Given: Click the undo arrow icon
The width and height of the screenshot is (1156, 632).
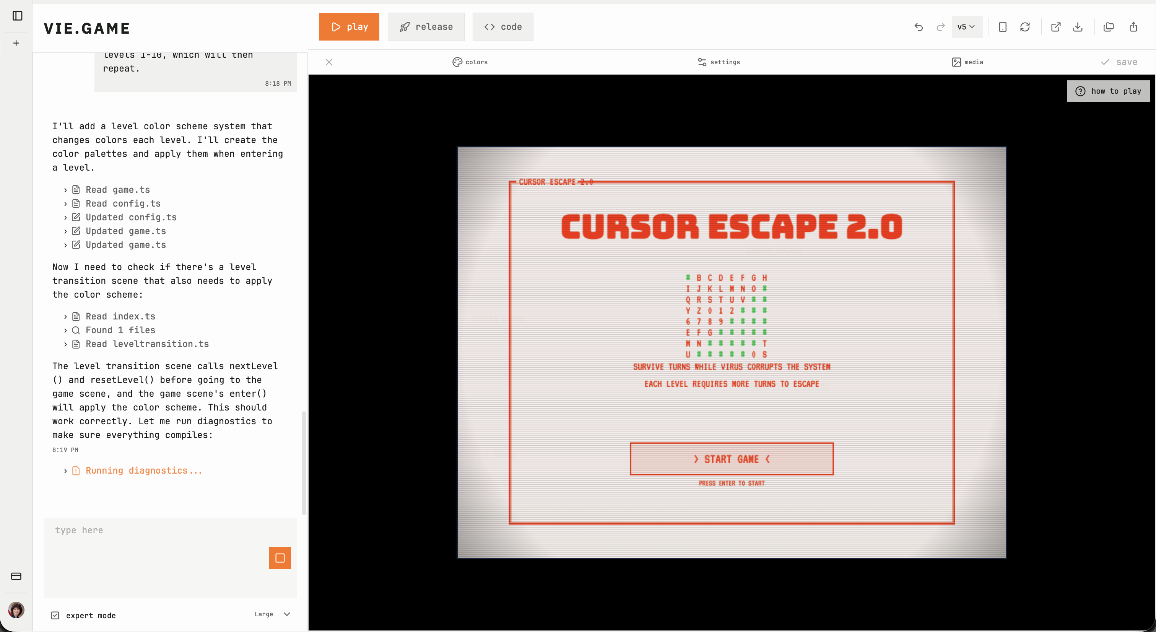Looking at the screenshot, I should click(919, 27).
